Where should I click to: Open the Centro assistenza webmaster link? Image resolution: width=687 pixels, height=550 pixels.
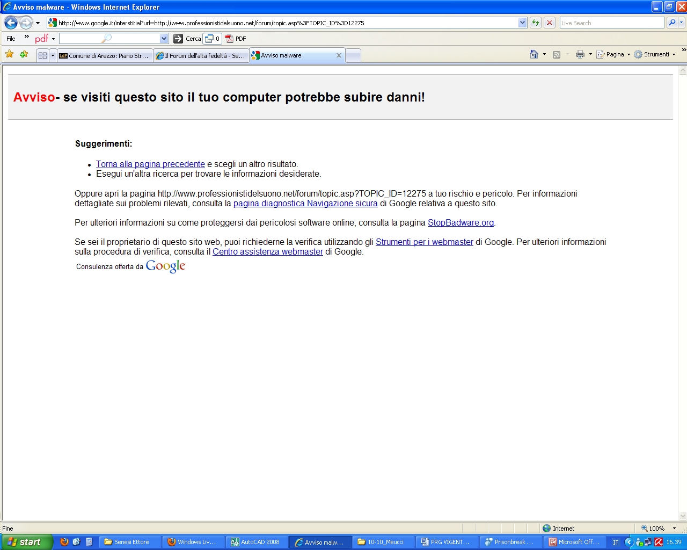click(x=268, y=252)
